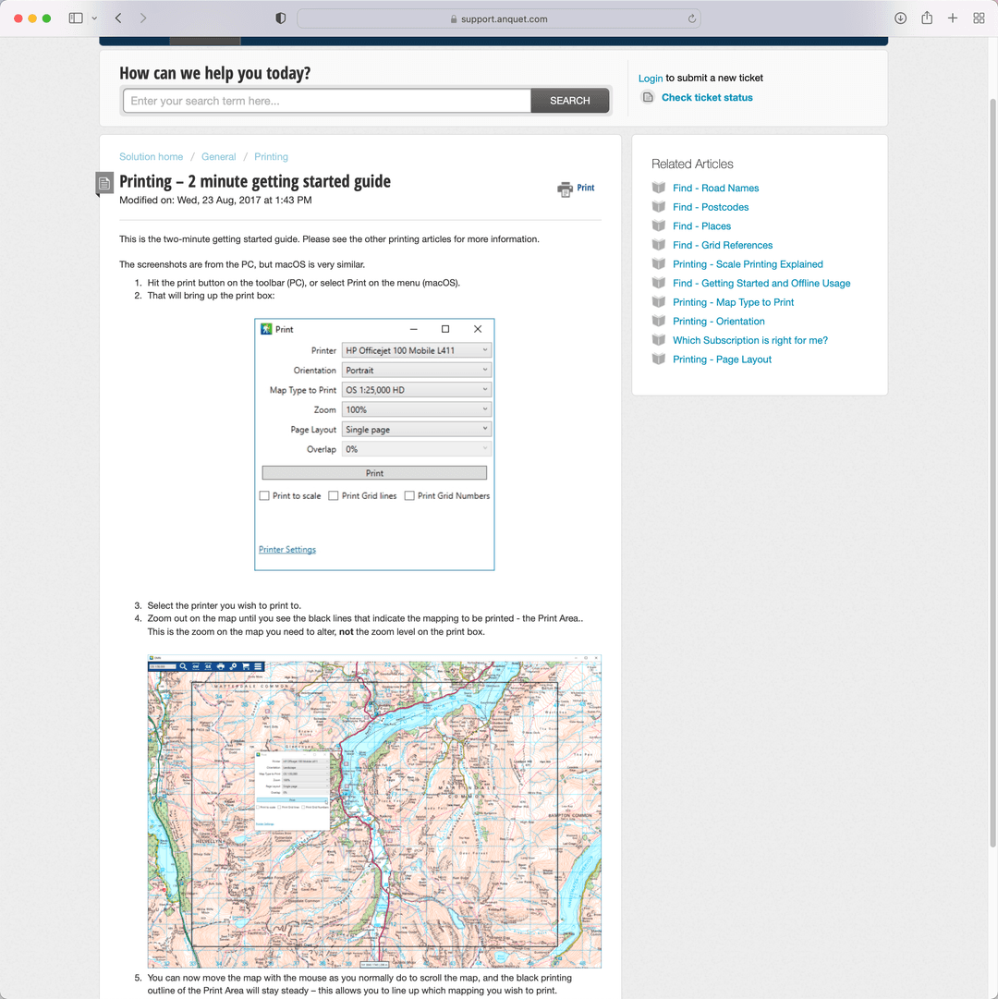
Task: Click the Safari sidebar toggle icon
Action: point(76,18)
